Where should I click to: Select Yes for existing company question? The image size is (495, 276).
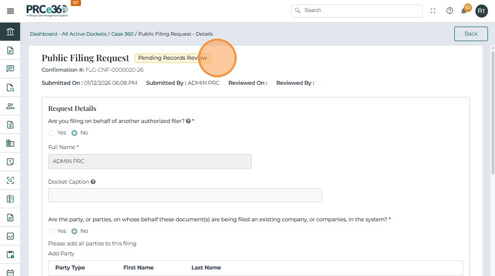coord(51,231)
